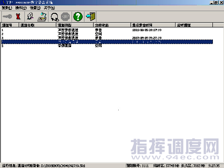The width and height of the screenshot is (224, 168).
Task: Minimize the recording system window
Action: [x=212, y=2]
